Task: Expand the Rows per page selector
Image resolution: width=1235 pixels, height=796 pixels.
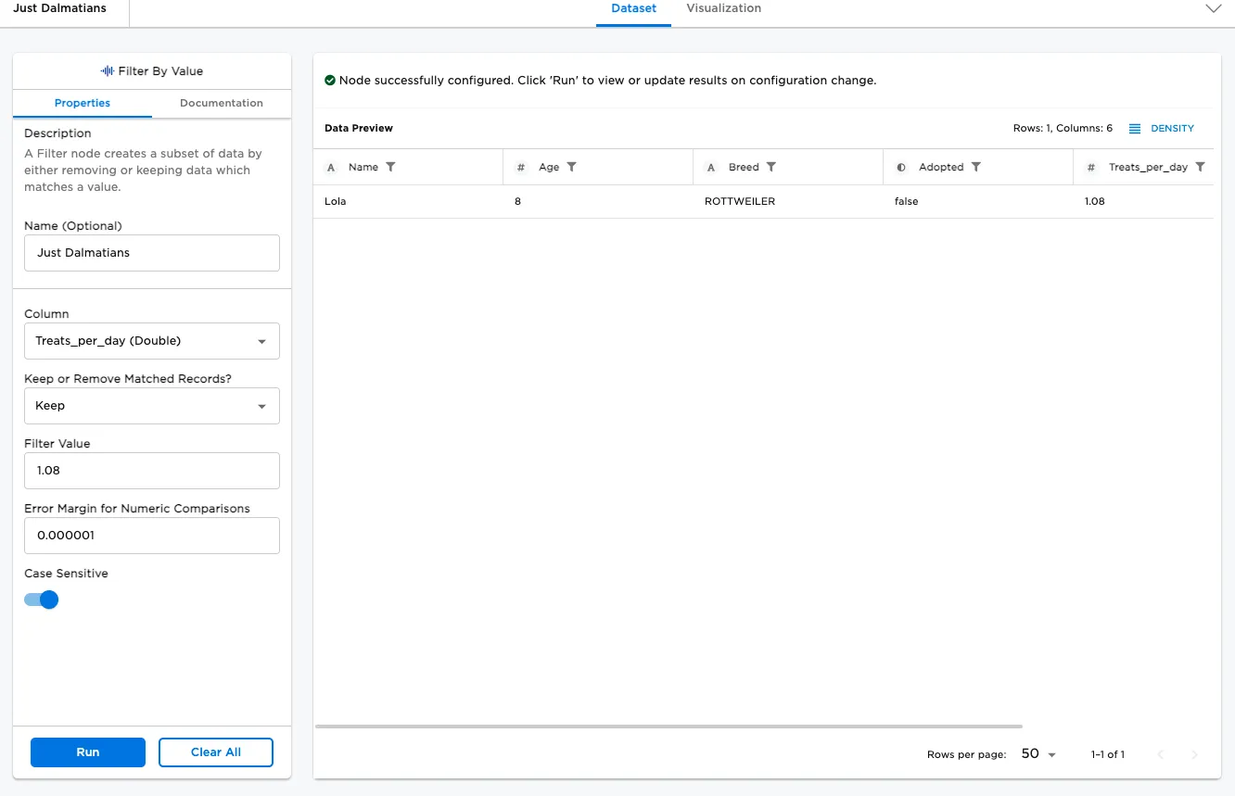Action: pyautogui.click(x=1038, y=754)
